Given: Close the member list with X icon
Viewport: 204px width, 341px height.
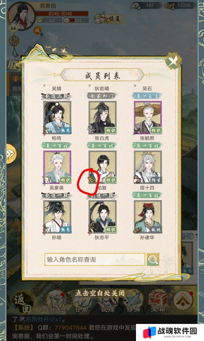Looking at the screenshot, I should pos(173,61).
